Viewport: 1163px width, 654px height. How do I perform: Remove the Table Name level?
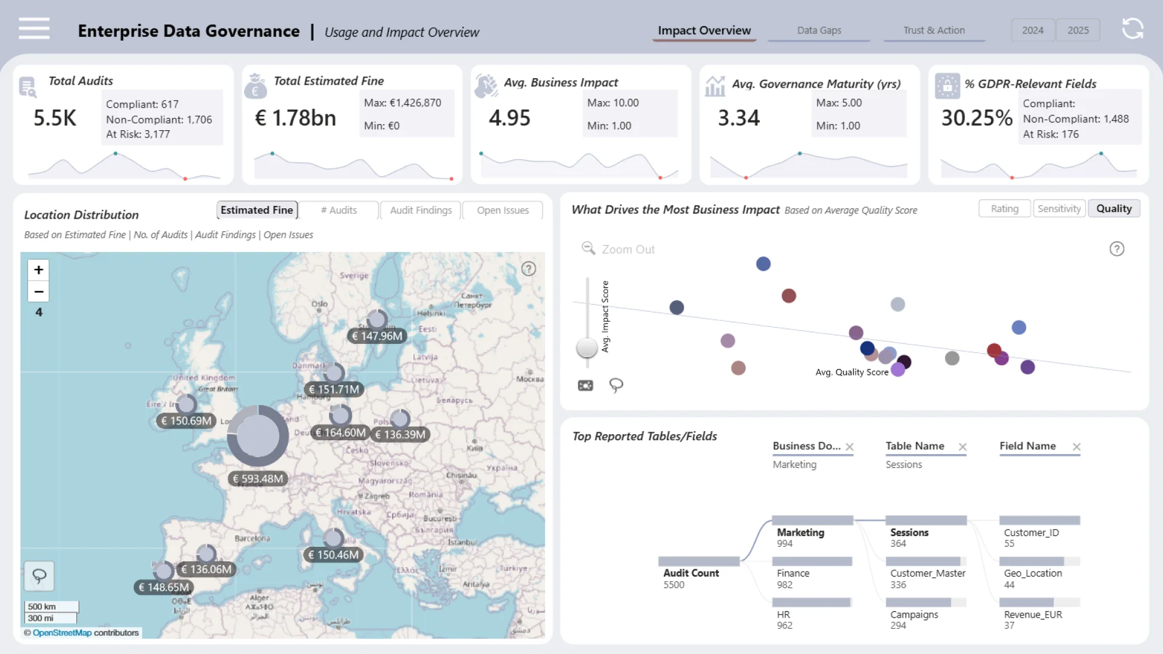pyautogui.click(x=963, y=447)
